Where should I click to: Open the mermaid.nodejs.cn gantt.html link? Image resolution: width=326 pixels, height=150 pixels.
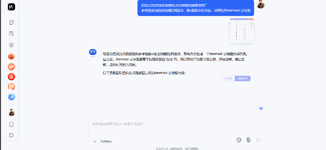pos(173,5)
